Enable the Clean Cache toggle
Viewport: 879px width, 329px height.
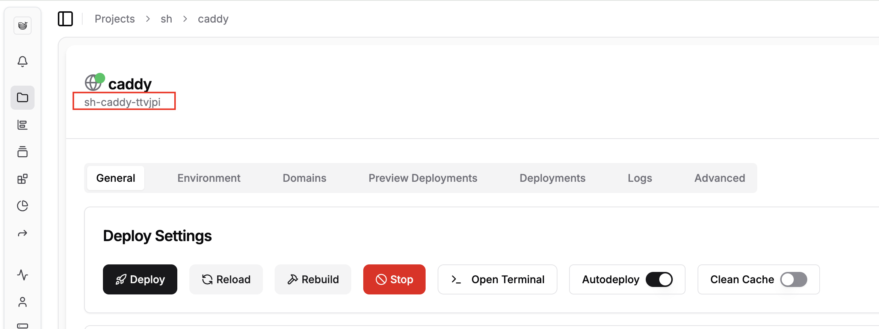[794, 279]
